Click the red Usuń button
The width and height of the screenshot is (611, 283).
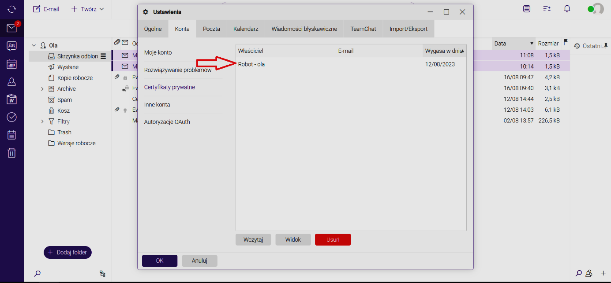click(x=333, y=239)
